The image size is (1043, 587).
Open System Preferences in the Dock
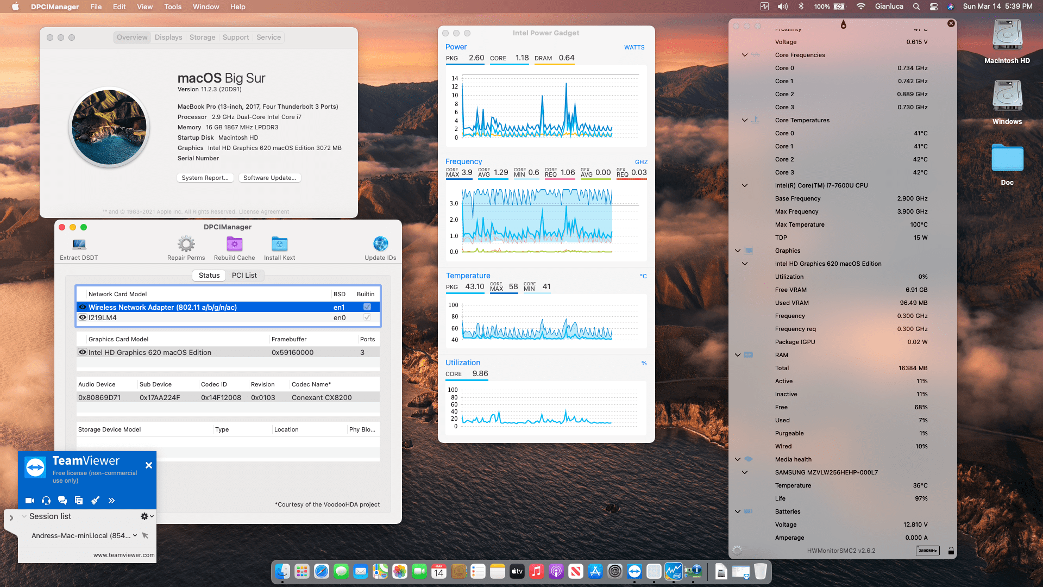[614, 571]
